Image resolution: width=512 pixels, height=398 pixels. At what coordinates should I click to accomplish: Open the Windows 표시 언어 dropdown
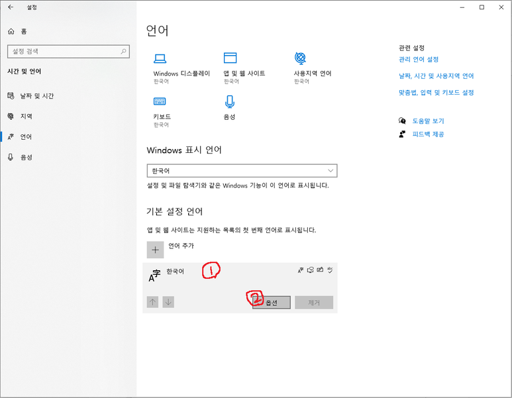pos(242,171)
